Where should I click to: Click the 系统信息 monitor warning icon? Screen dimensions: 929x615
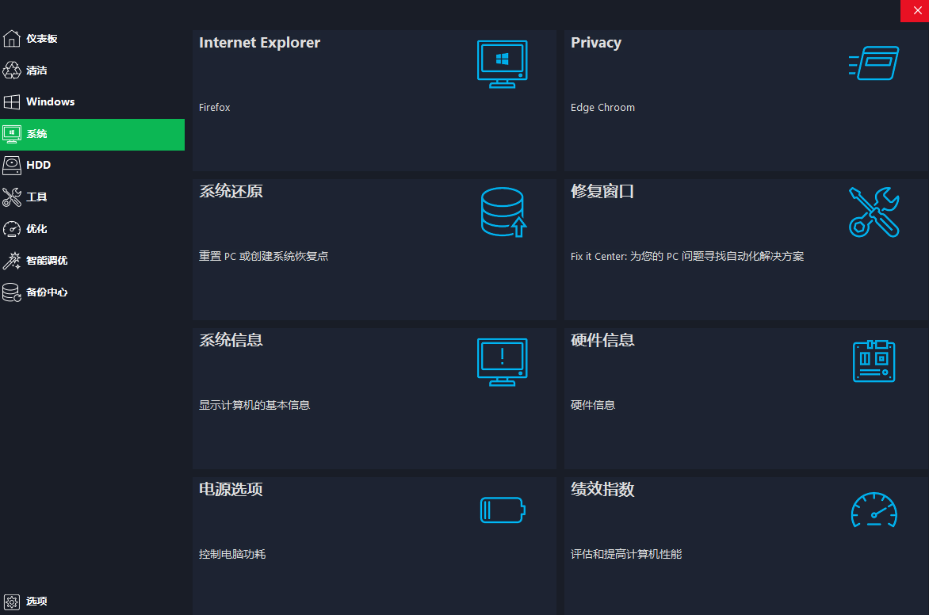pos(502,361)
